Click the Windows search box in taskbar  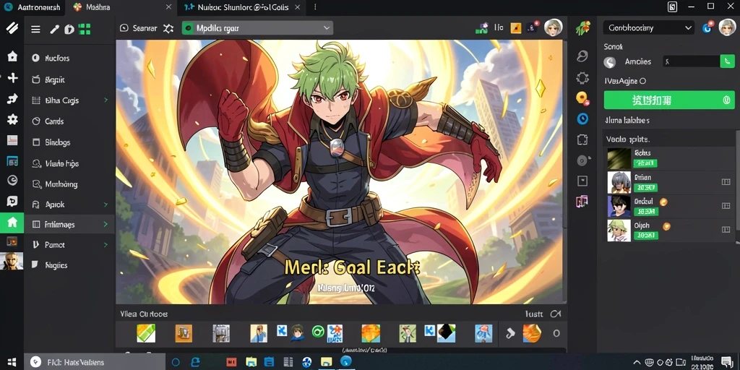[95, 363]
